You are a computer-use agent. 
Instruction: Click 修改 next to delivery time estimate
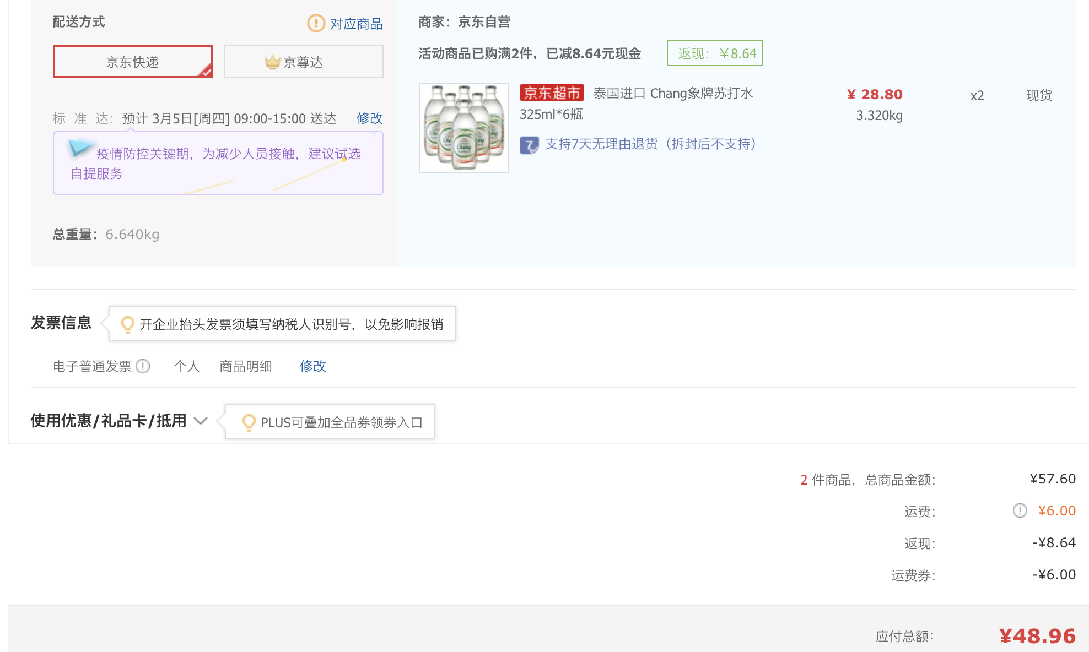pos(369,118)
